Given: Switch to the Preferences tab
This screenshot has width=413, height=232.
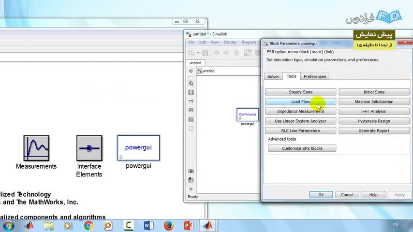Looking at the screenshot, I should pyautogui.click(x=315, y=76).
